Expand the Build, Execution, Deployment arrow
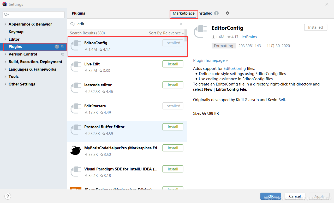This screenshot has width=334, height=203. point(5,62)
